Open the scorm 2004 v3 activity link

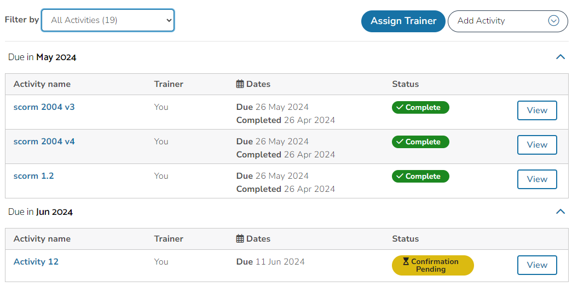[44, 107]
